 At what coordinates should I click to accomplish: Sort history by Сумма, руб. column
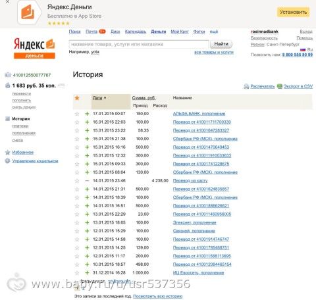144,98
